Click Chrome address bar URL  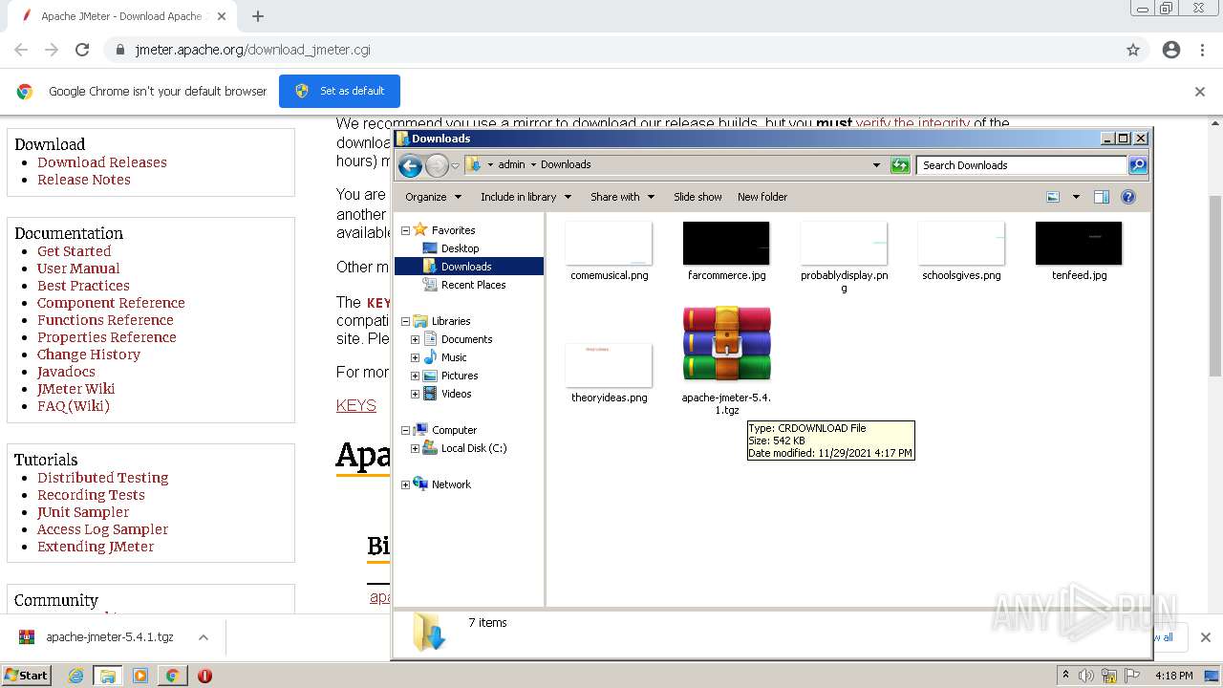pos(252,50)
